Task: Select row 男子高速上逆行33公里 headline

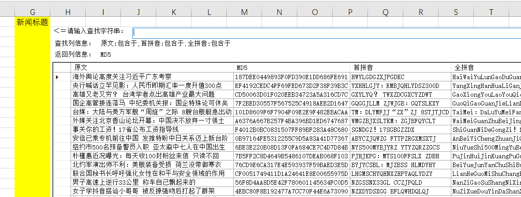Action: click(x=152, y=182)
